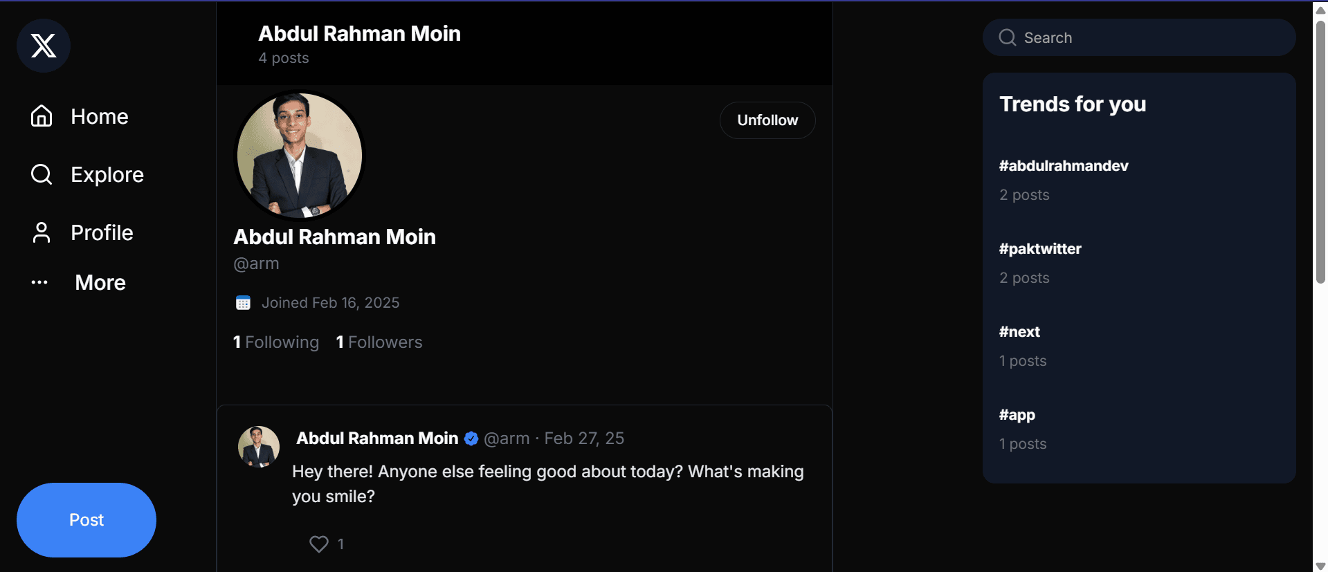The width and height of the screenshot is (1328, 572).
Task: Click Abdul Rahman Moin's profile picture
Action: (x=299, y=155)
